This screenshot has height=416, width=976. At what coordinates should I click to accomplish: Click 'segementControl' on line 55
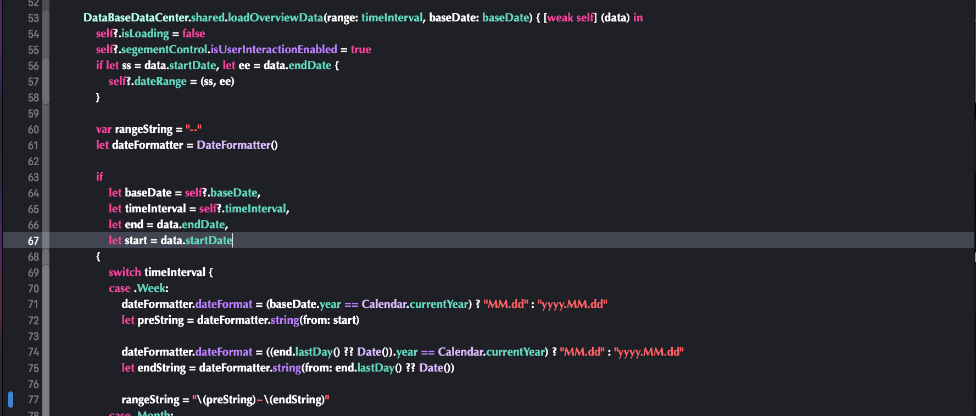click(x=164, y=49)
